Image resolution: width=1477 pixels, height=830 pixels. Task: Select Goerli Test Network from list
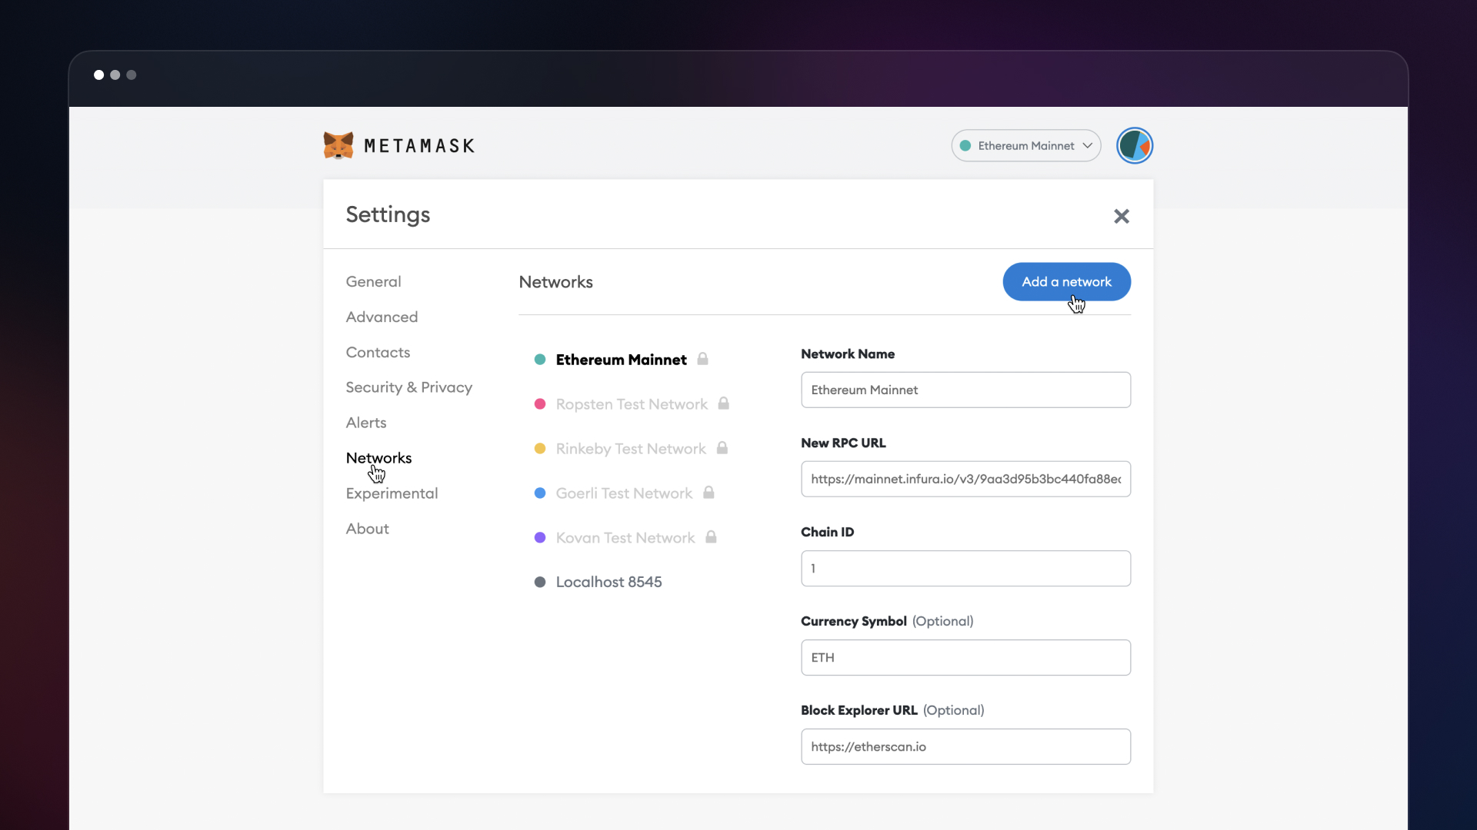point(623,493)
